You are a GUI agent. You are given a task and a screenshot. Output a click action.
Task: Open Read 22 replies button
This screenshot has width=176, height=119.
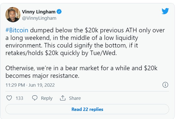(87, 109)
